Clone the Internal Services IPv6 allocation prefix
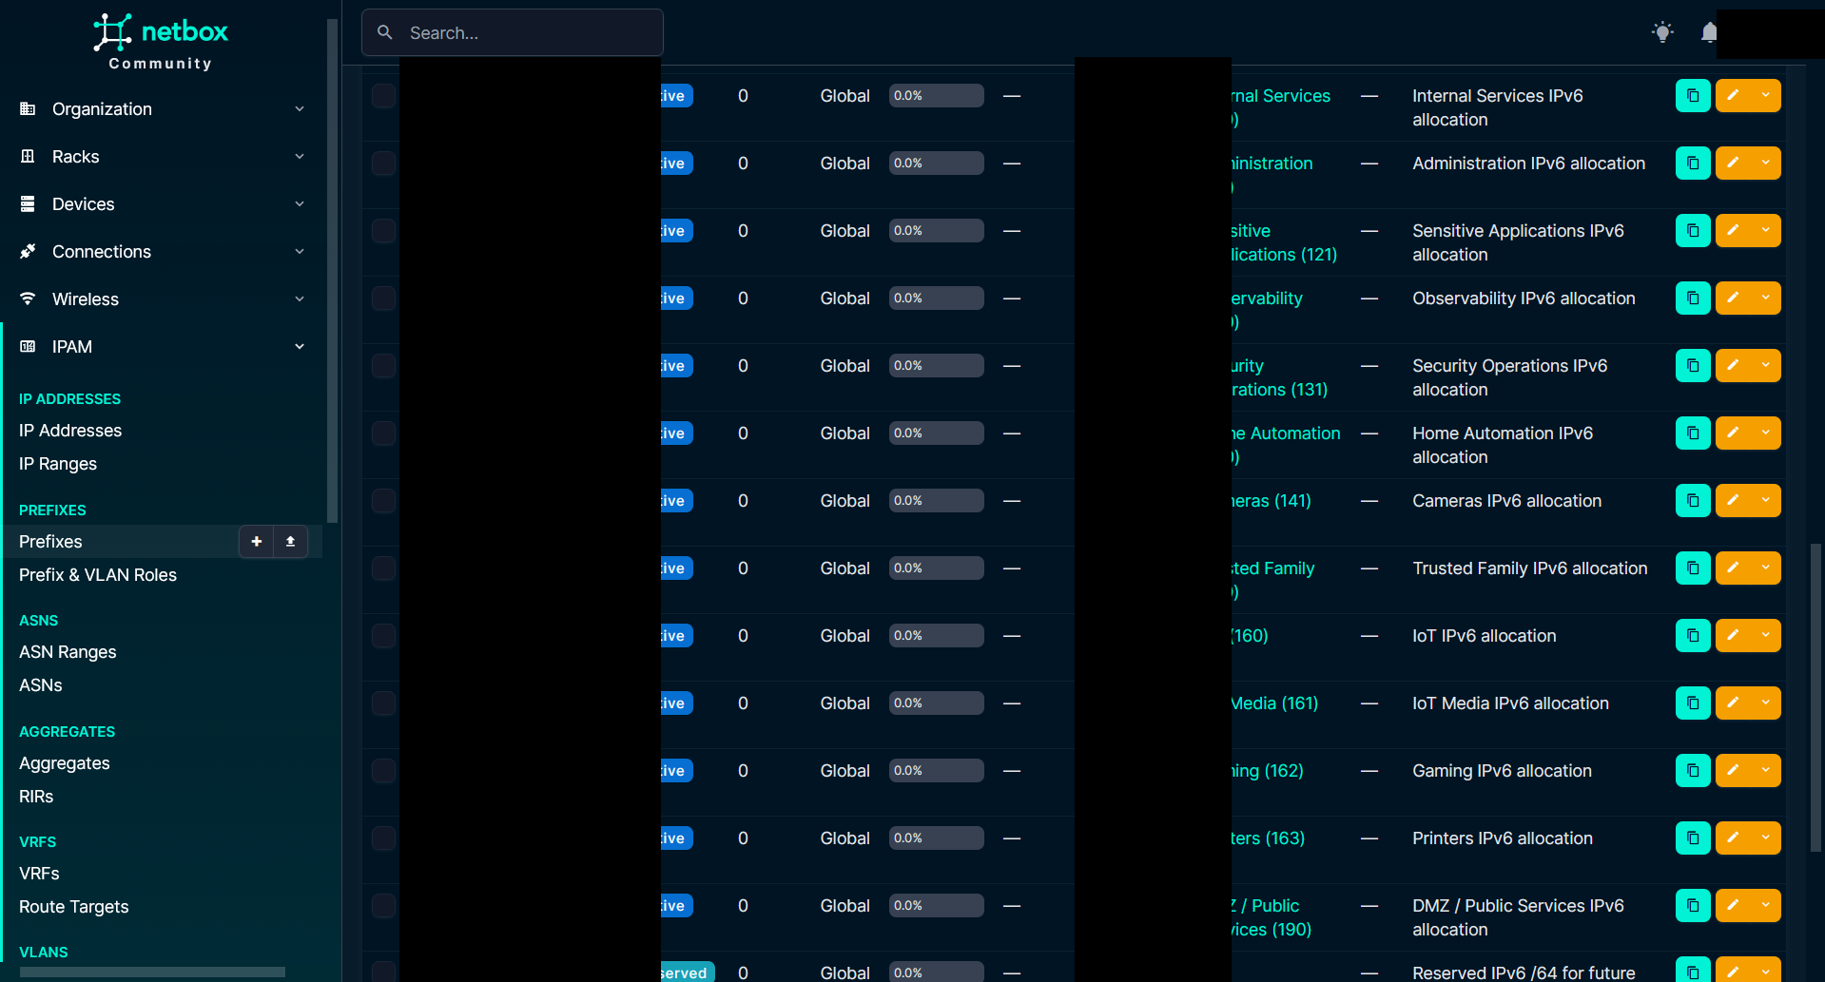This screenshot has width=1825, height=982. 1693,95
